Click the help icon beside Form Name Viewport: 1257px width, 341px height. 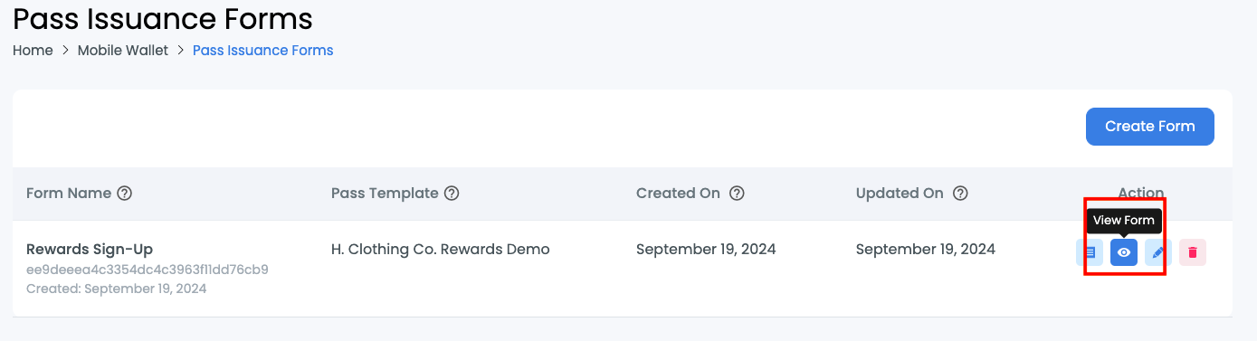tap(125, 193)
